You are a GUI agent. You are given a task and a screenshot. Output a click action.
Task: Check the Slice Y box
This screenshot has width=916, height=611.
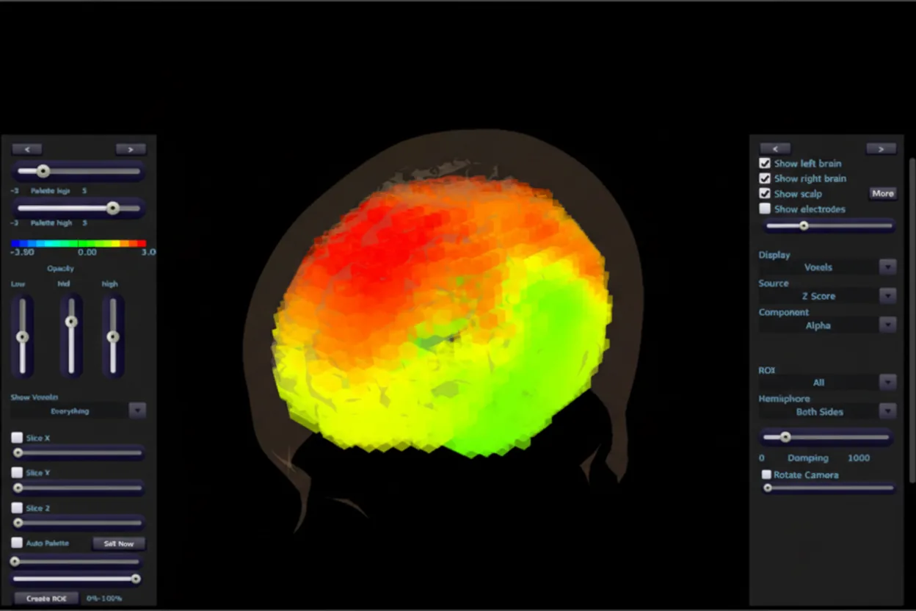pos(17,473)
